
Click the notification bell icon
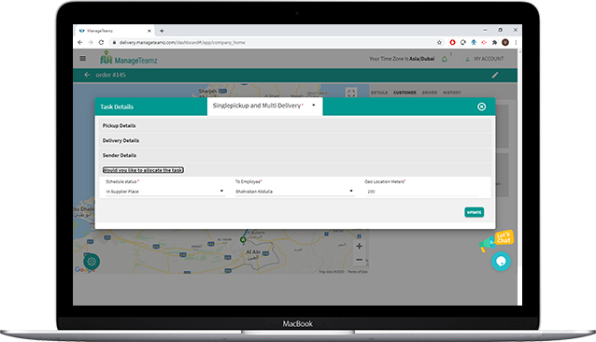(x=444, y=59)
